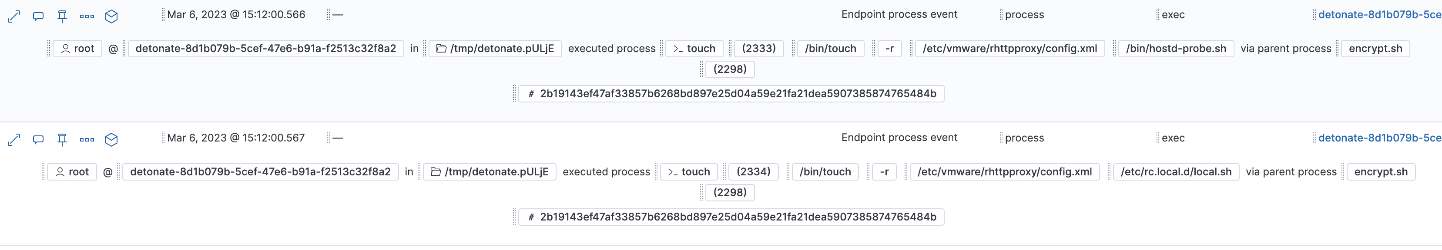The width and height of the screenshot is (1442, 250).
Task: Pin the second event
Action: click(x=63, y=139)
